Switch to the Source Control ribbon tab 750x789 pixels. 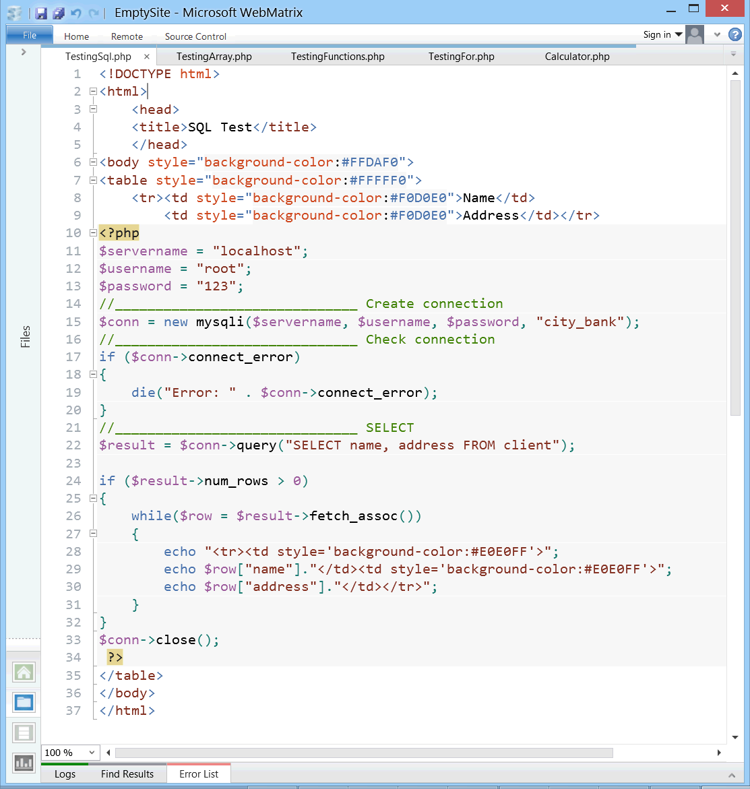(196, 36)
